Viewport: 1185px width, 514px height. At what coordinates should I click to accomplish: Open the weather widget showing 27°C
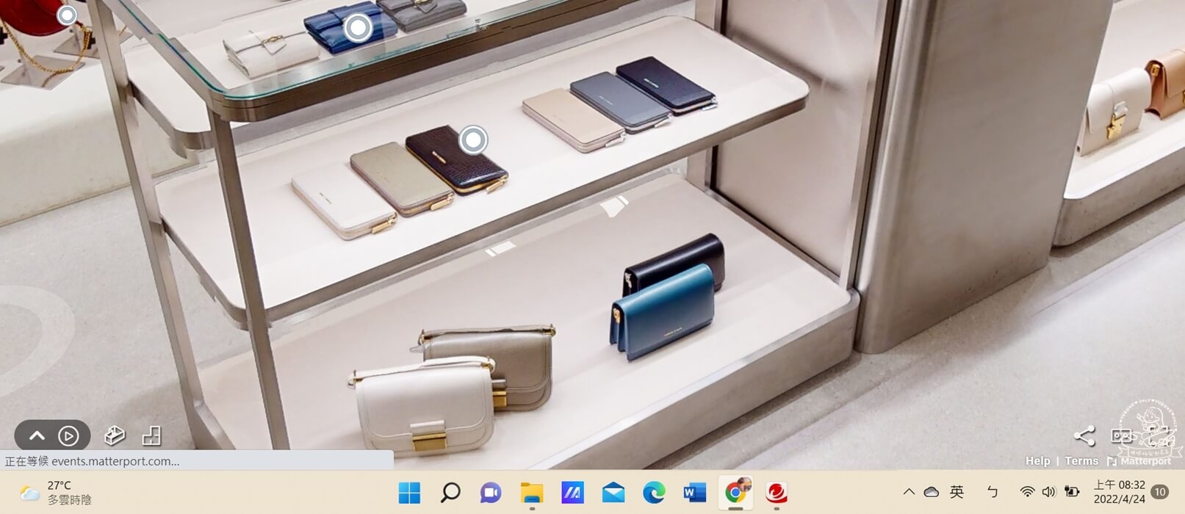tap(56, 493)
